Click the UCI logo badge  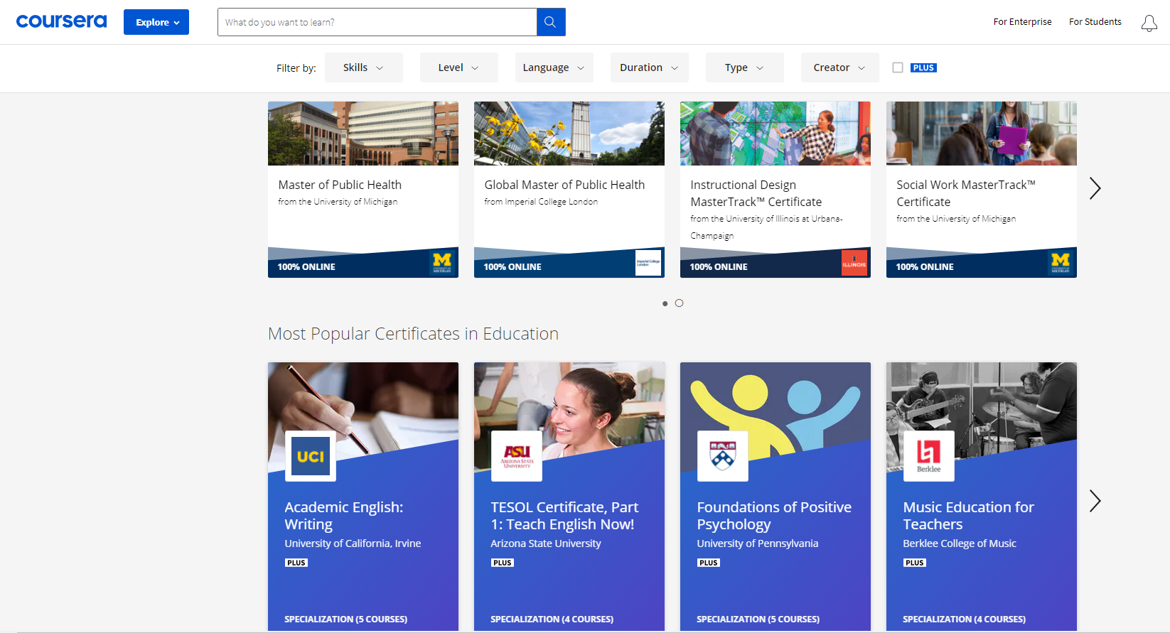[x=311, y=456]
